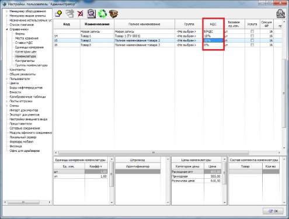Click the add new record icon

point(58,13)
